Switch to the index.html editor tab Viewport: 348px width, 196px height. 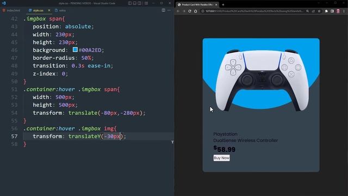[x=11, y=10]
